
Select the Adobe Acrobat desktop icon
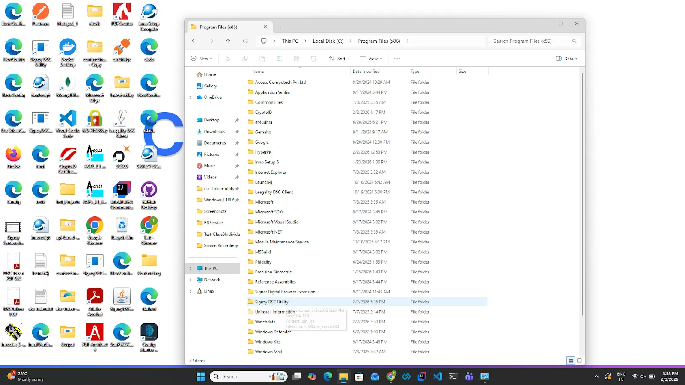click(x=95, y=302)
